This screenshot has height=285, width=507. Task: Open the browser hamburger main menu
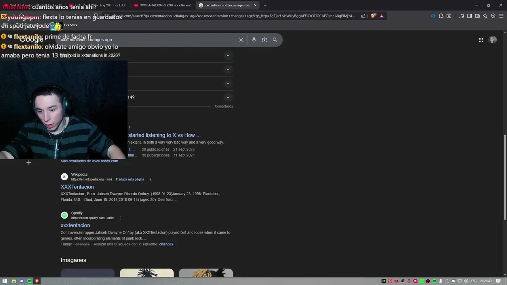(x=501, y=16)
